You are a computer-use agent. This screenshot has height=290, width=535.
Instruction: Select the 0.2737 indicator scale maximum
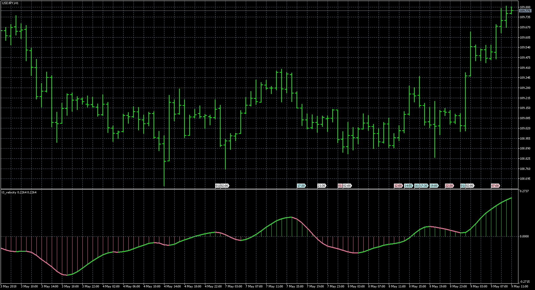point(524,191)
